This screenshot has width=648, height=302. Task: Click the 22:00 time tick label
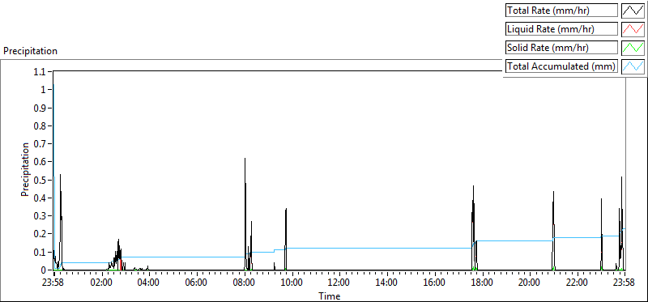point(577,283)
